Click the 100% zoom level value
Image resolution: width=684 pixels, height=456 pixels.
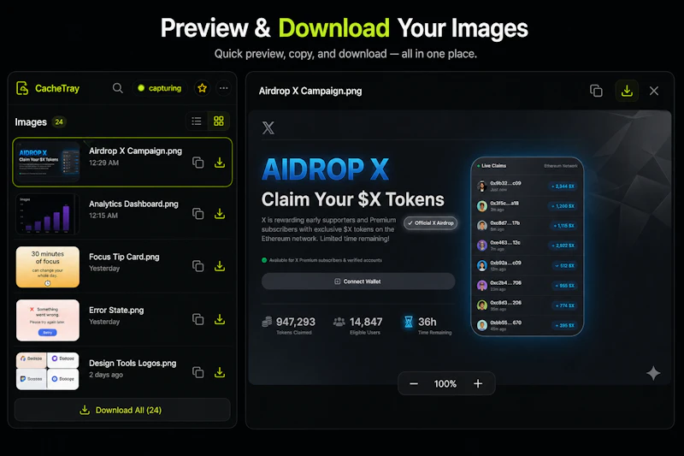[445, 383]
